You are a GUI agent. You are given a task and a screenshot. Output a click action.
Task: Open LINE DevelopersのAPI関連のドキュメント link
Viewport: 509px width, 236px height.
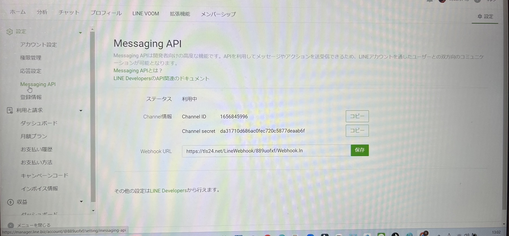tap(162, 78)
